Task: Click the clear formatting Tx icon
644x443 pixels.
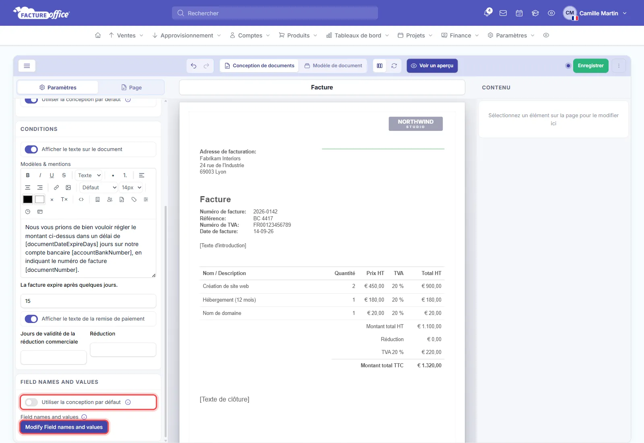Action: click(x=64, y=199)
